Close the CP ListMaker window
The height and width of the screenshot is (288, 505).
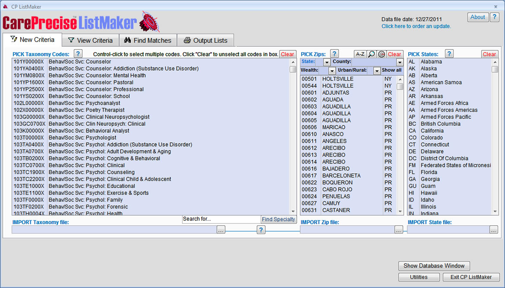tap(495, 6)
